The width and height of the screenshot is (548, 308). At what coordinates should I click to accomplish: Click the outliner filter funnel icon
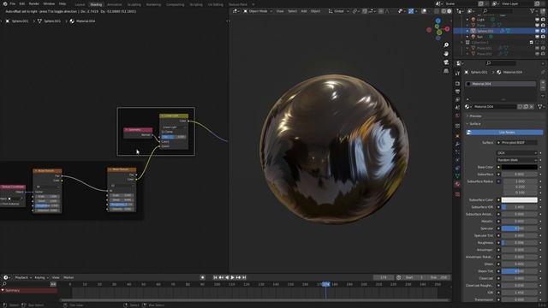[x=533, y=11]
